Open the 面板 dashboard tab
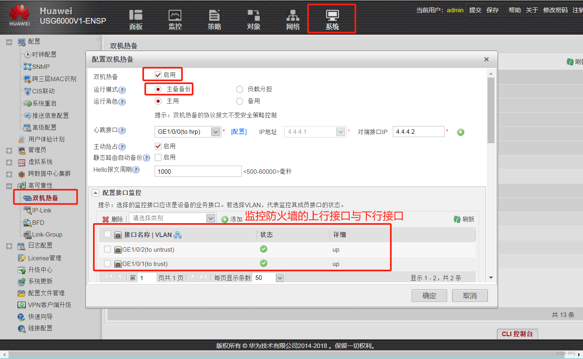583x359 pixels. pos(136,20)
